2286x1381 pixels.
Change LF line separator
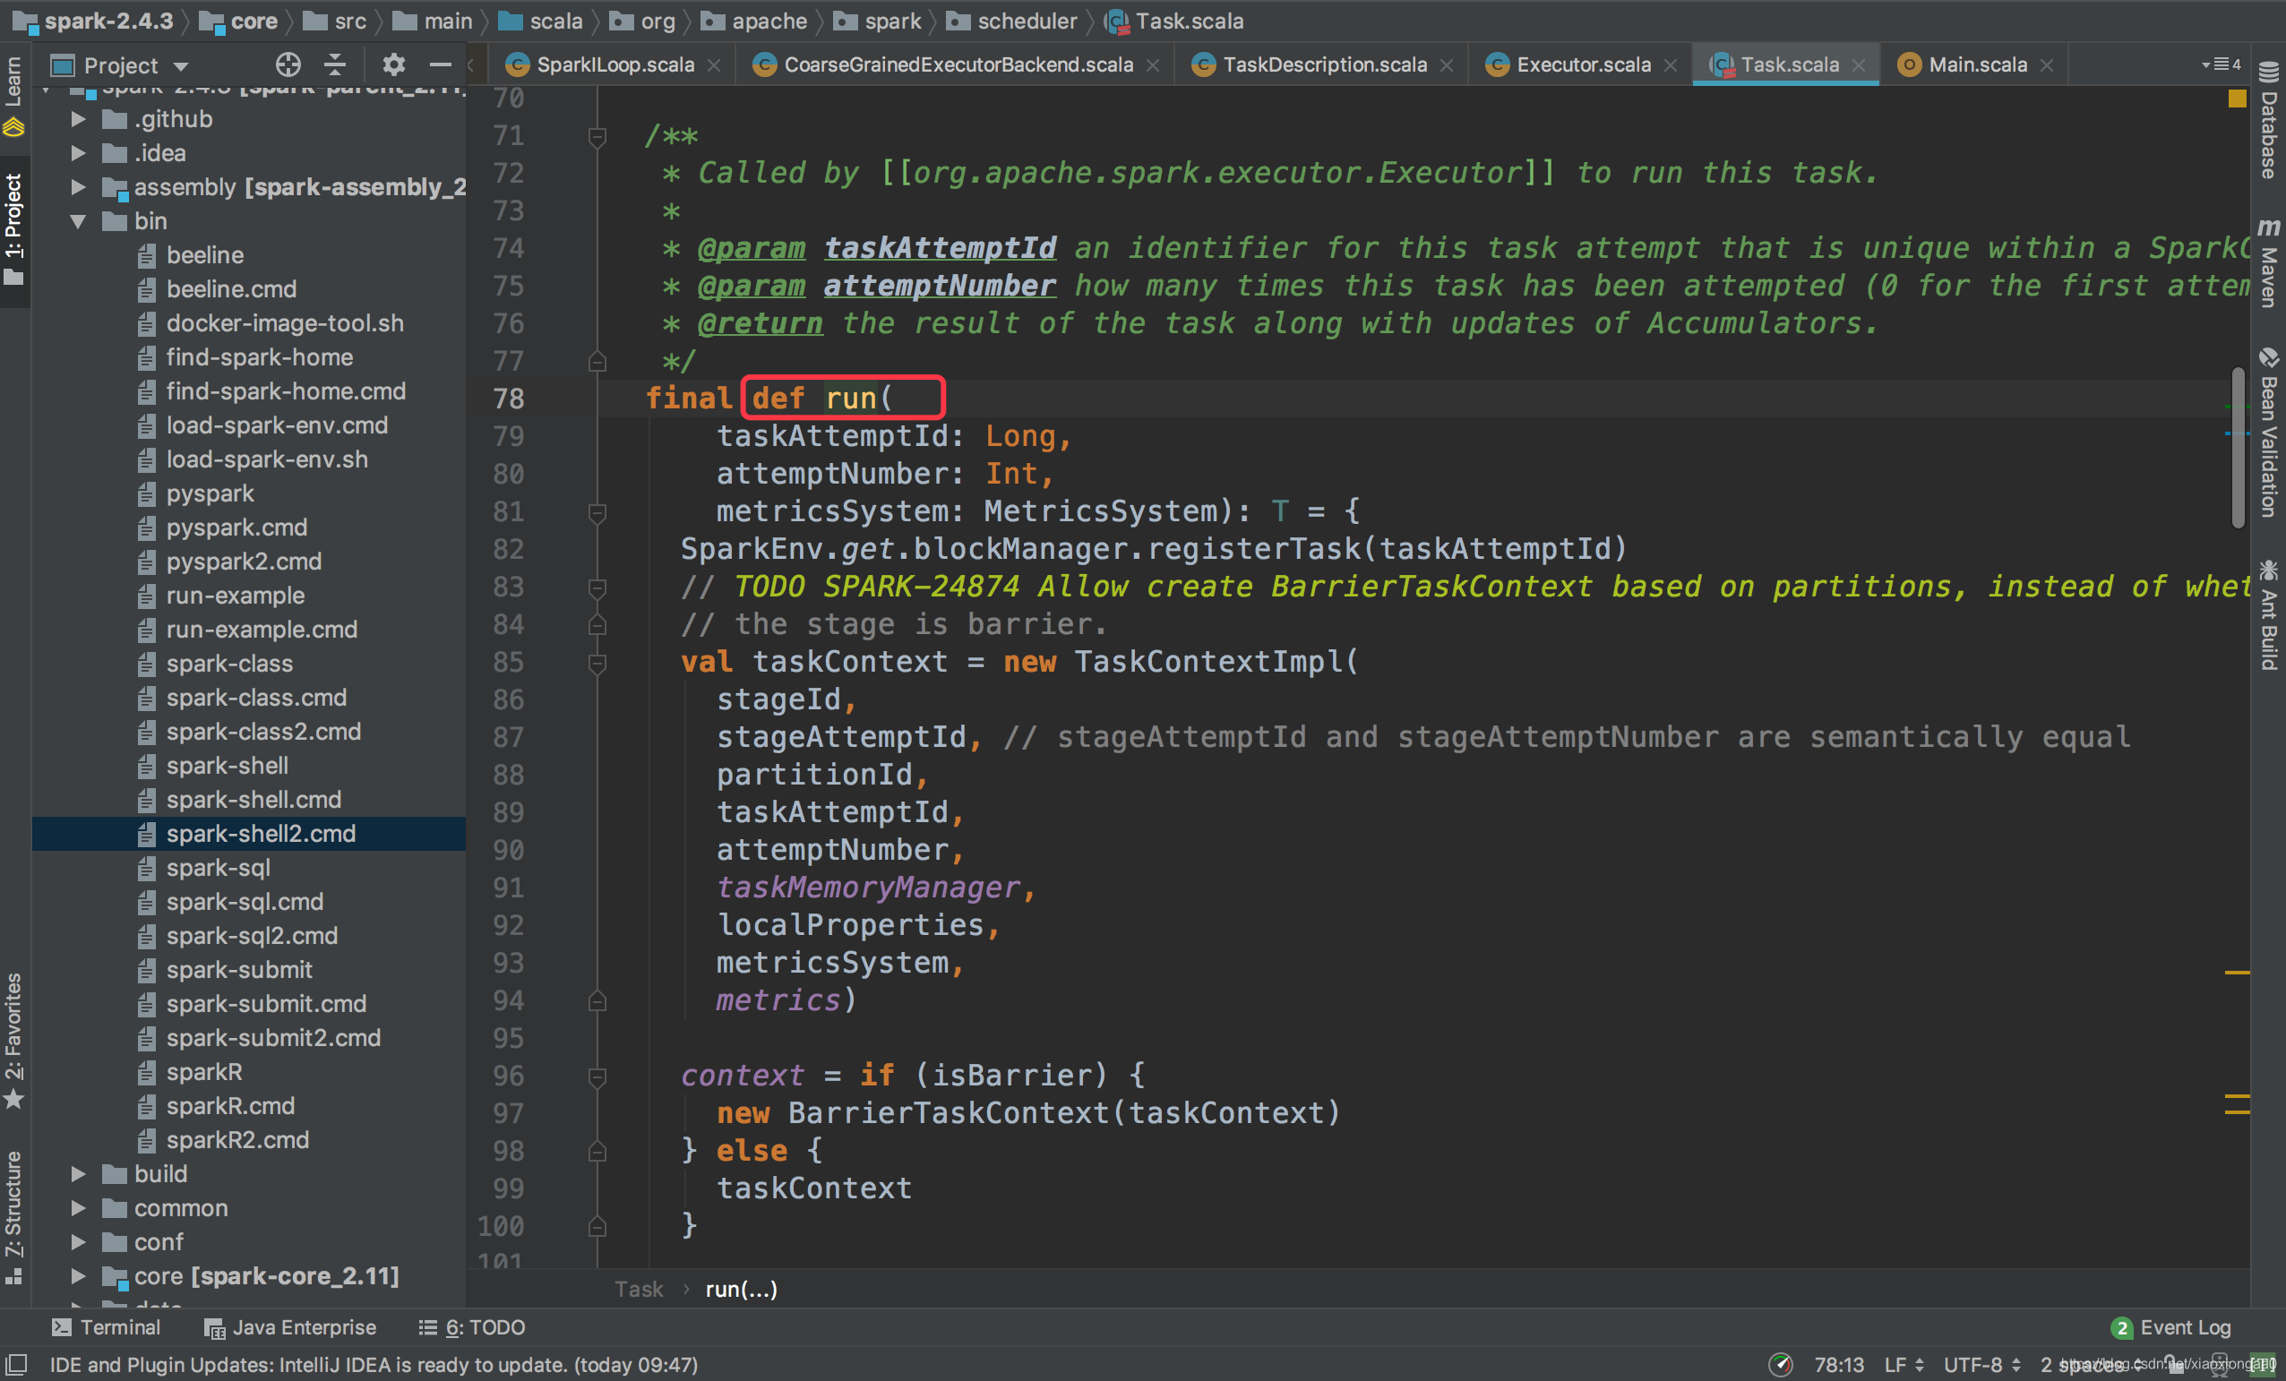(1903, 1364)
